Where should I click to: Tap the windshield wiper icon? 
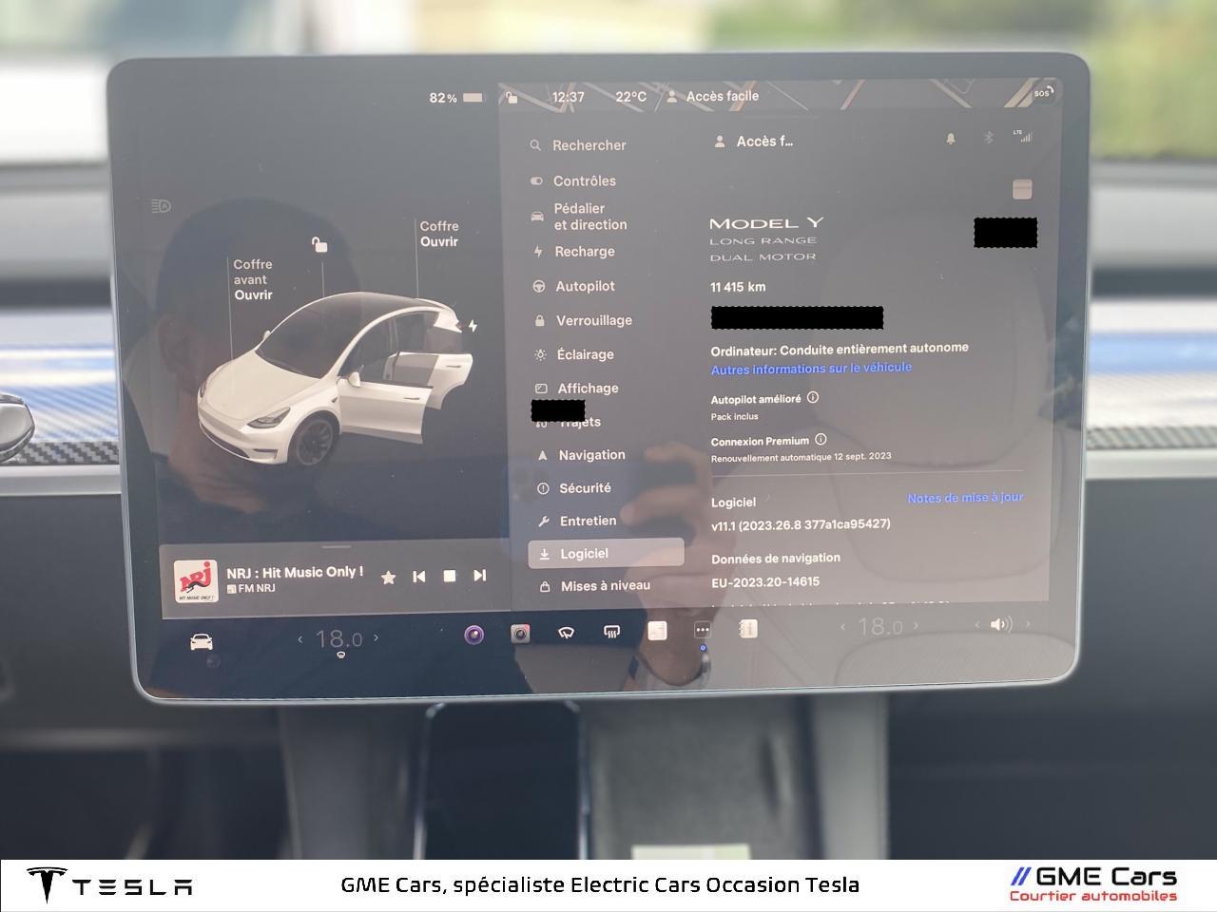pyautogui.click(x=566, y=633)
